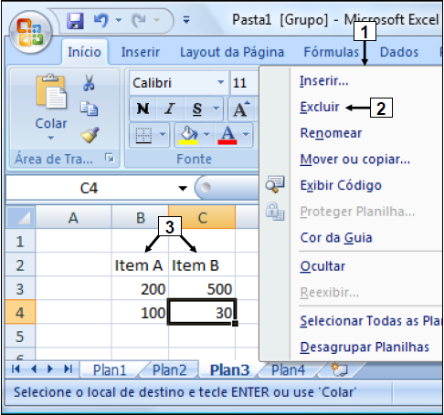Screen dimensions: 444x415
Task: Customize the Quick Access Toolbar
Action: pyautogui.click(x=186, y=20)
